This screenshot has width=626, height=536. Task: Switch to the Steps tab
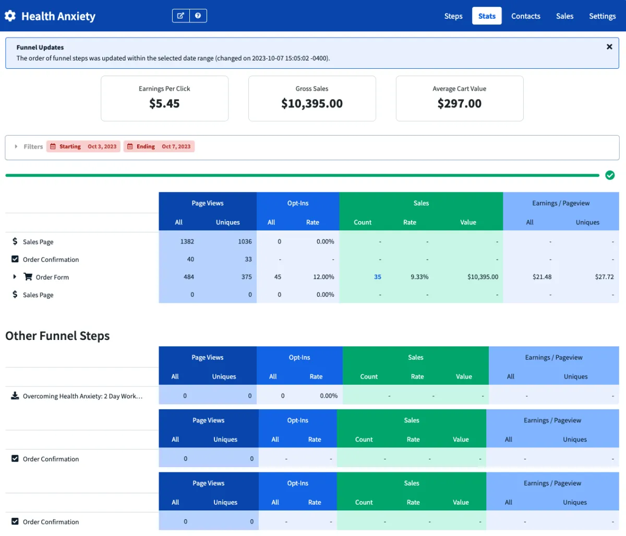pos(453,16)
